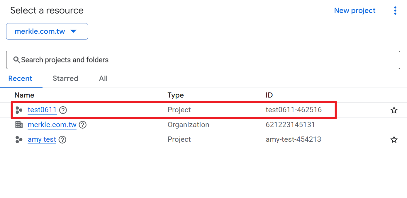Click the organization building icon
Image resolution: width=407 pixels, height=198 pixels.
coord(19,125)
